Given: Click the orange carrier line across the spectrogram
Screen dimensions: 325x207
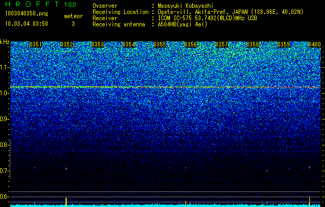Looking at the screenshot, I should point(165,87).
